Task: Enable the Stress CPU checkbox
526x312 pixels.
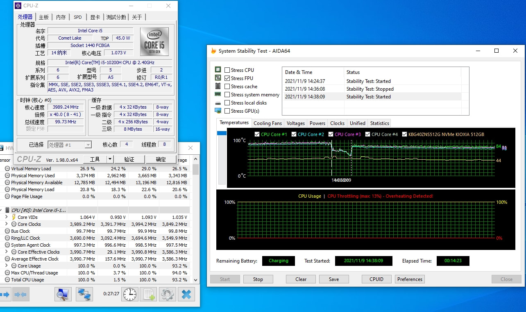Action: pos(227,70)
